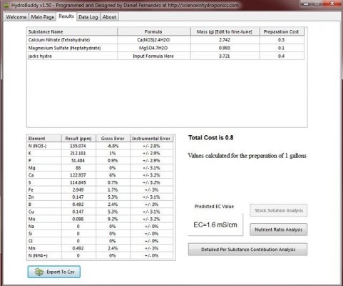Select the Zn element row
343x286 pixels.
[100, 197]
